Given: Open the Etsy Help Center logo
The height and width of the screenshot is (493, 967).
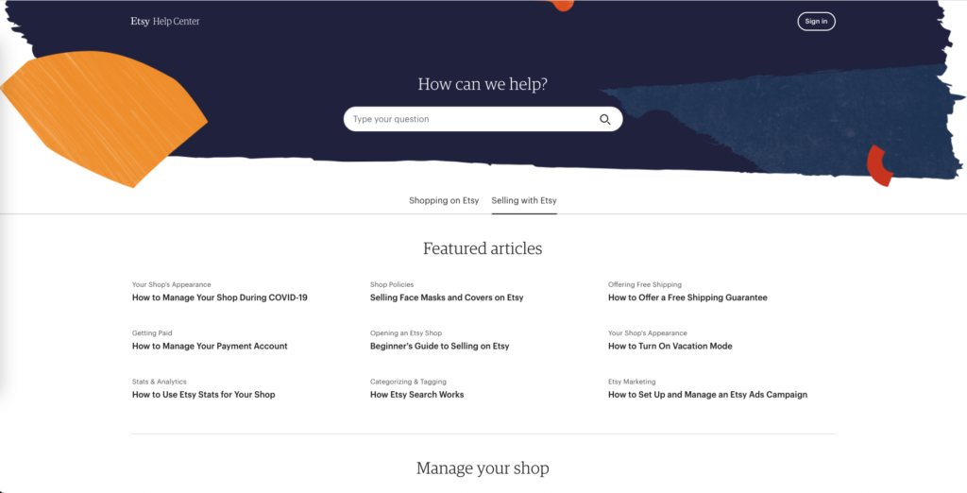Looking at the screenshot, I should [x=165, y=22].
